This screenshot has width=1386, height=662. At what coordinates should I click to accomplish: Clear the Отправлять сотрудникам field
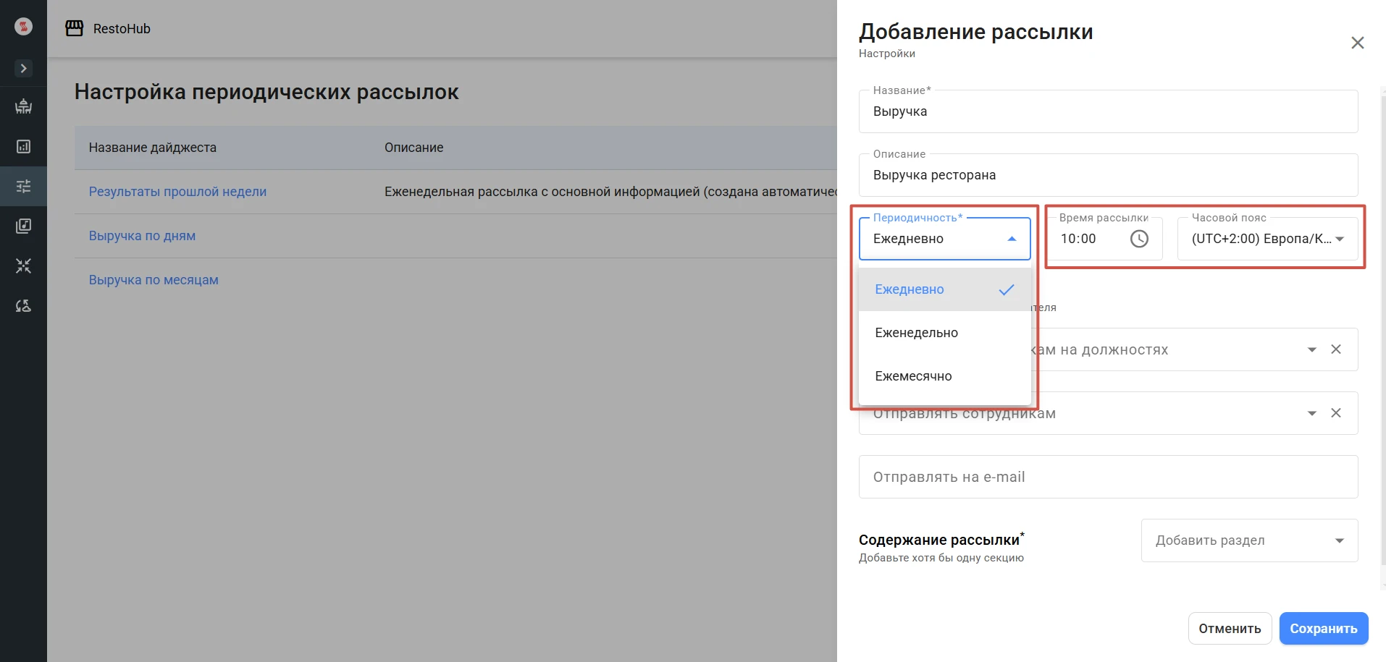tap(1336, 413)
